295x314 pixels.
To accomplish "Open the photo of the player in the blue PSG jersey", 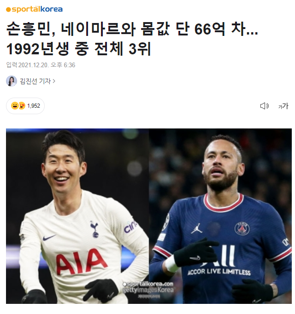I will point(220,216).
